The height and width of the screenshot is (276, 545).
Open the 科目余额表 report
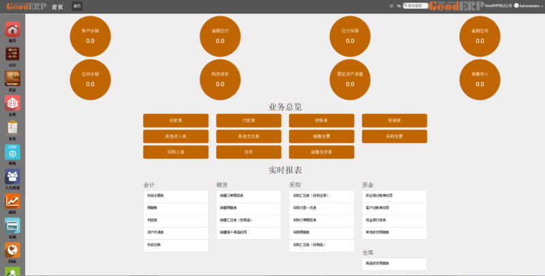tap(176, 196)
